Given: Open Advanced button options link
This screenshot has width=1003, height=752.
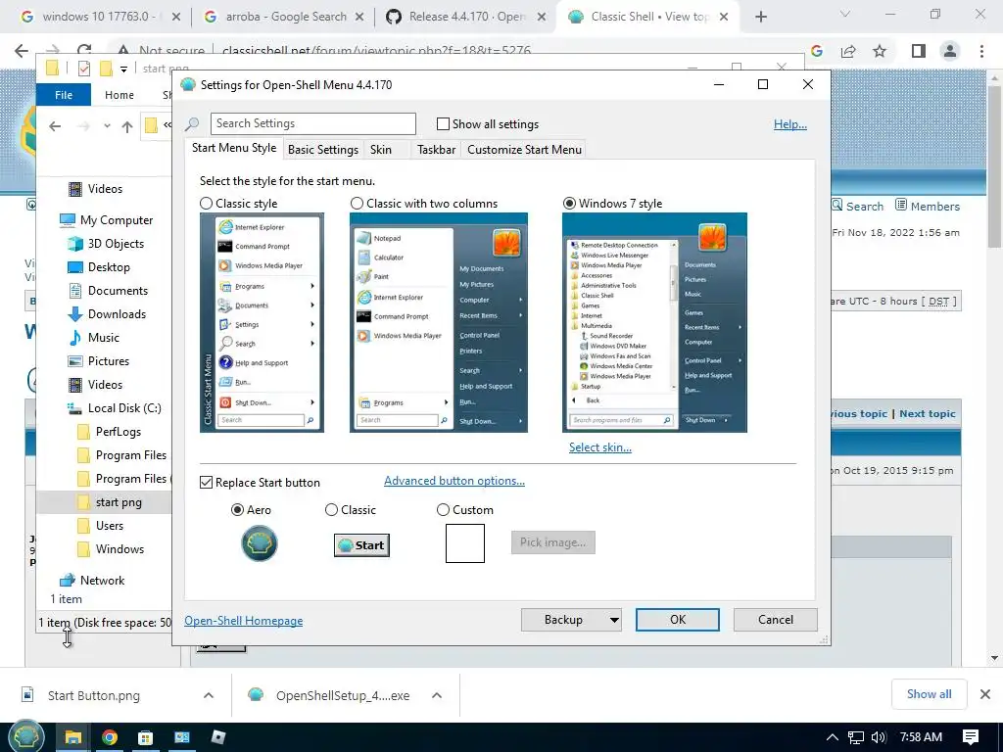Looking at the screenshot, I should (454, 481).
